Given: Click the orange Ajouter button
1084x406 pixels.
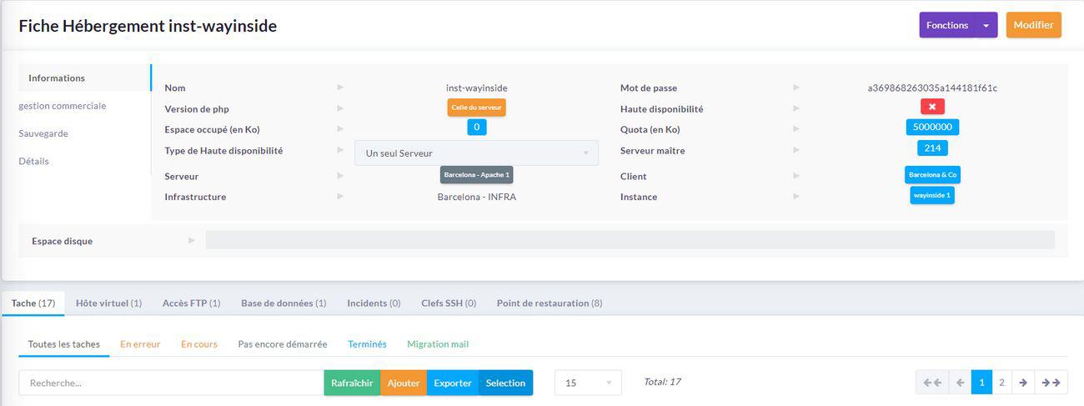Looking at the screenshot, I should point(404,383).
